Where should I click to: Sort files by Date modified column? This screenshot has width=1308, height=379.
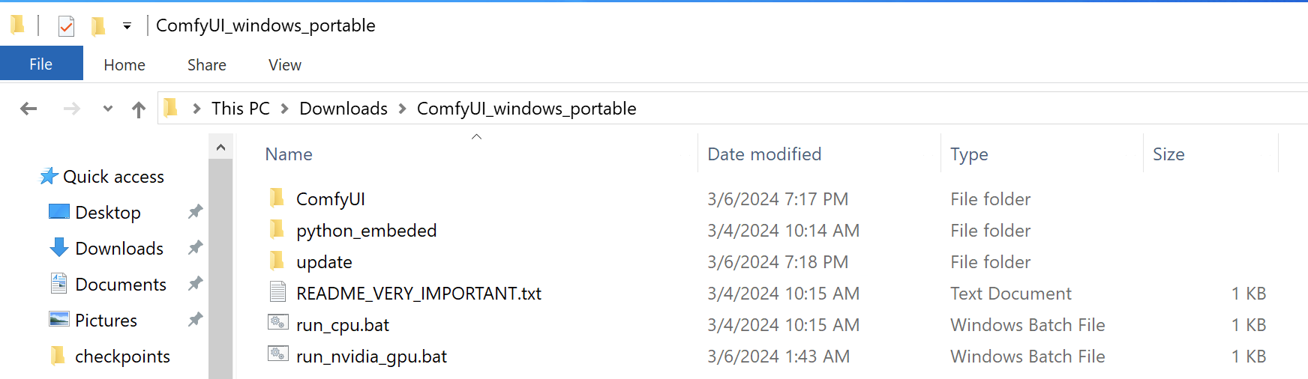click(x=764, y=154)
